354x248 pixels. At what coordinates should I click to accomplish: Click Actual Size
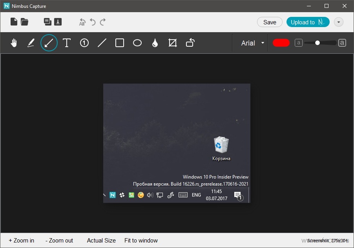[101, 241]
